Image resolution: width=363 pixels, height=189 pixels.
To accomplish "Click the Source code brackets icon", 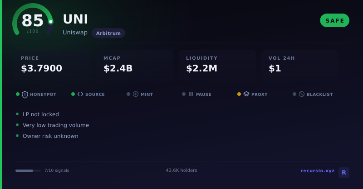I will [x=80, y=94].
